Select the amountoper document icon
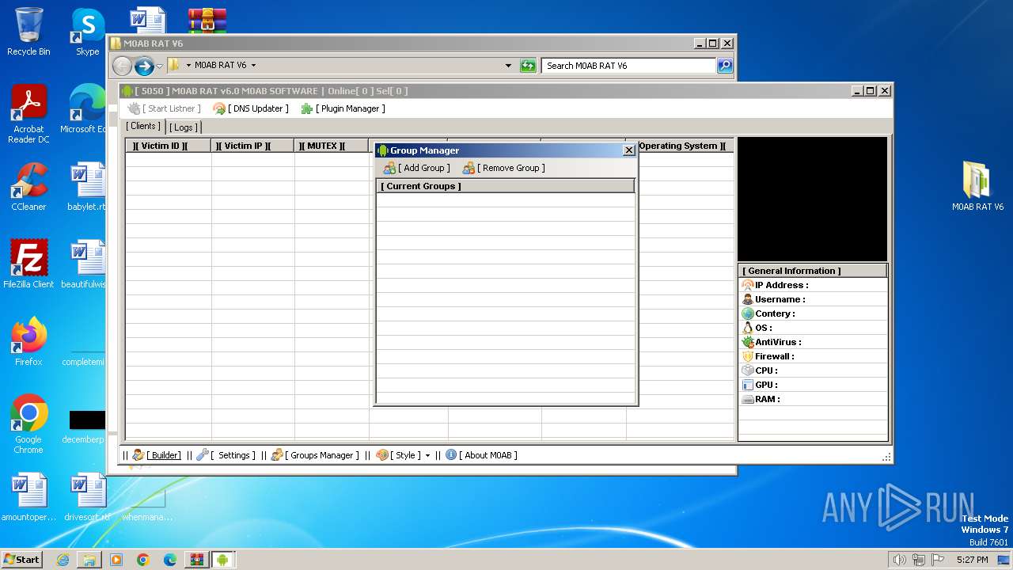This screenshot has width=1013, height=570. [x=28, y=497]
